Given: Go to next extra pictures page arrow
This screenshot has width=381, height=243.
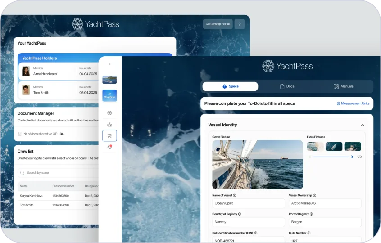Looking at the screenshot, I should pos(352,157).
